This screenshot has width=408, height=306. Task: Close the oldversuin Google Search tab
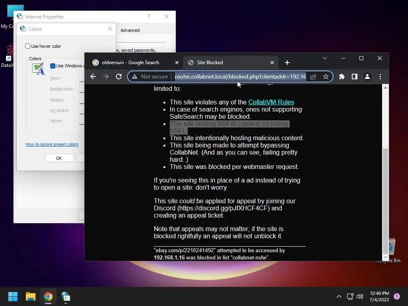pos(177,63)
